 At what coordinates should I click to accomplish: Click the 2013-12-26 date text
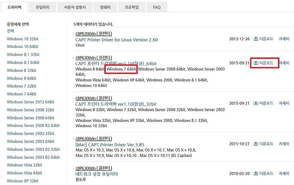coord(239,39)
